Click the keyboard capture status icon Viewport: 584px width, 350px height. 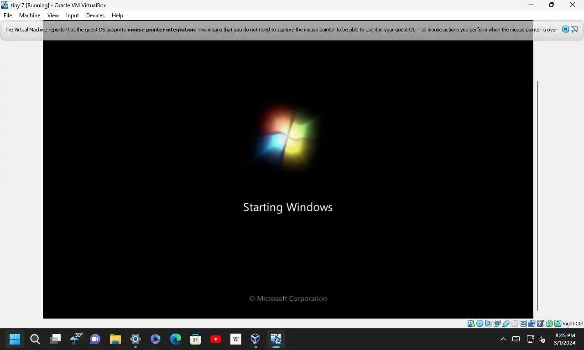pyautogui.click(x=558, y=324)
